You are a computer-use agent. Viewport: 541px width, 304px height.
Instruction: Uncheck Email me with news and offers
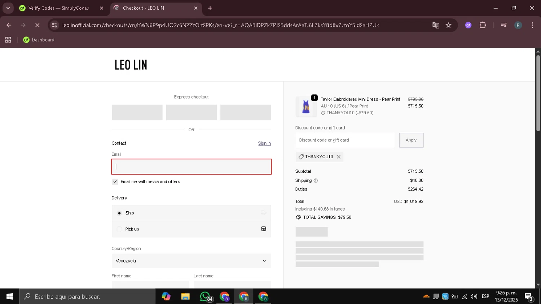(115, 182)
